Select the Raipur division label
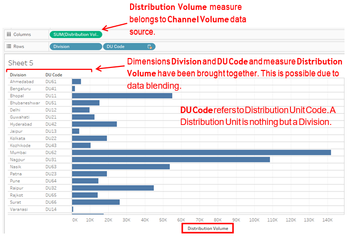Screen dimensions: 347x236 (16, 188)
